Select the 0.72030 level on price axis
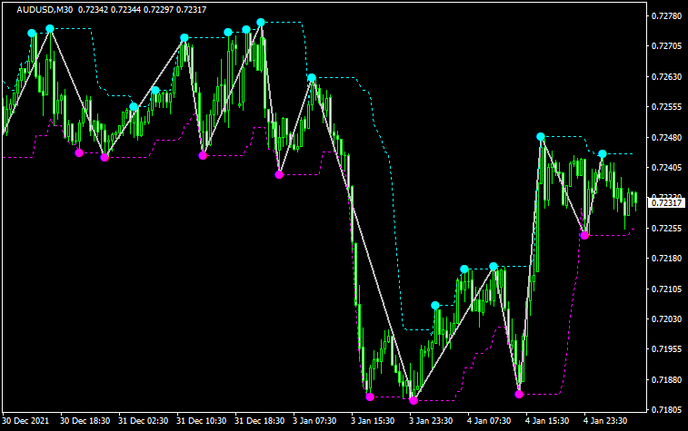 pos(666,319)
